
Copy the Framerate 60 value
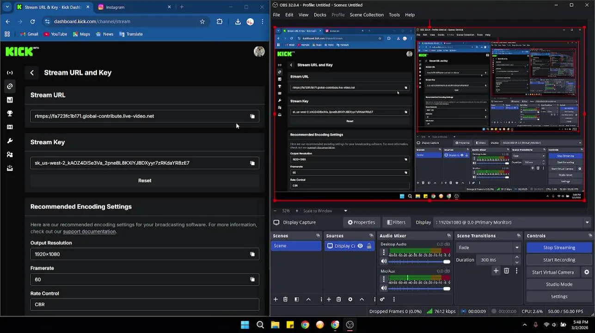pyautogui.click(x=252, y=279)
